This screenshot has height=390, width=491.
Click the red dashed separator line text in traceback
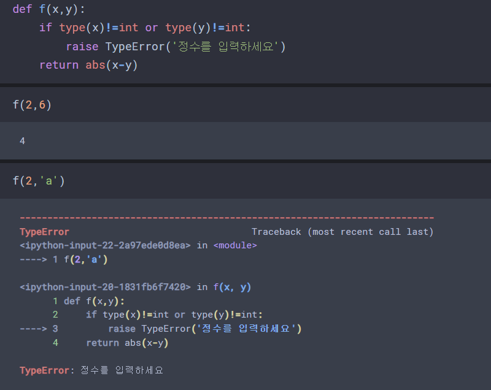pos(227,217)
